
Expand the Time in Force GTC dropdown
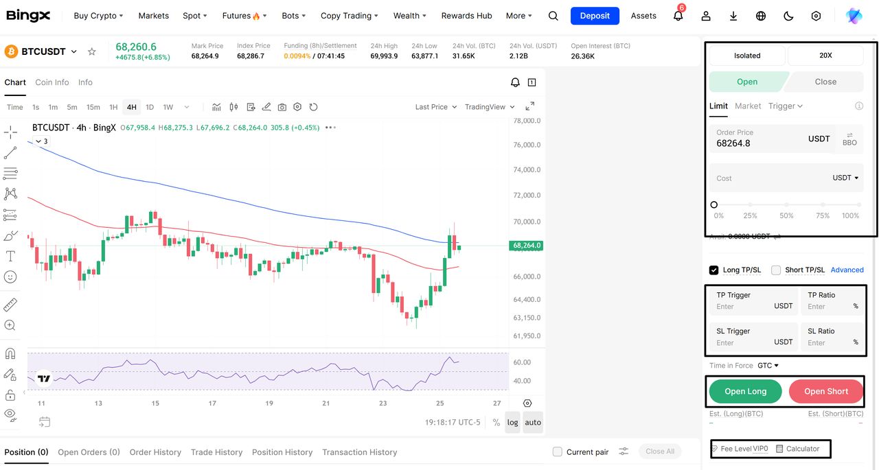coord(768,366)
